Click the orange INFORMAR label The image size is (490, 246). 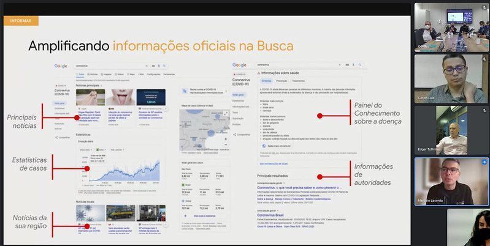(21, 21)
